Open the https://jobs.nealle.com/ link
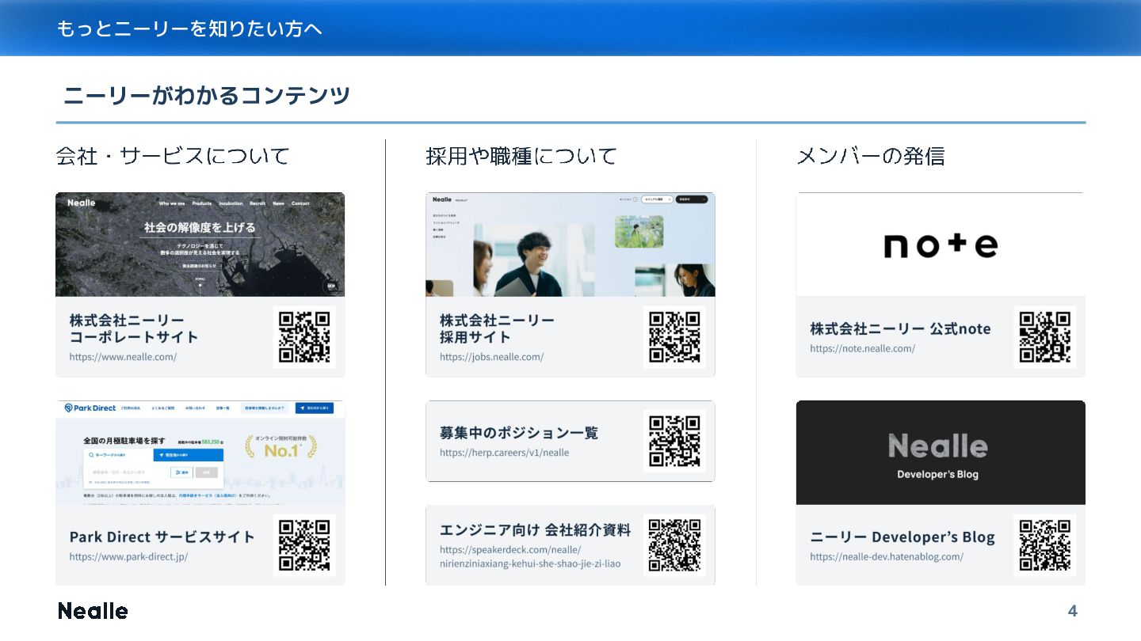This screenshot has height=641, width=1141. (x=492, y=357)
